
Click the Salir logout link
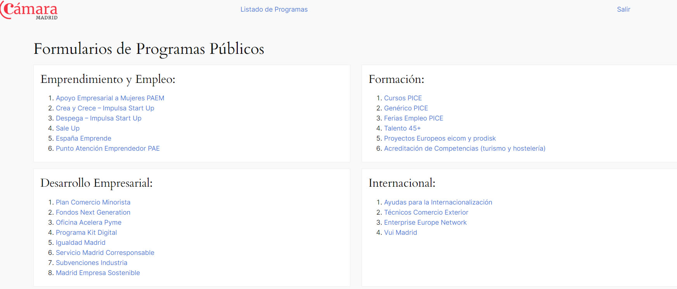623,9
